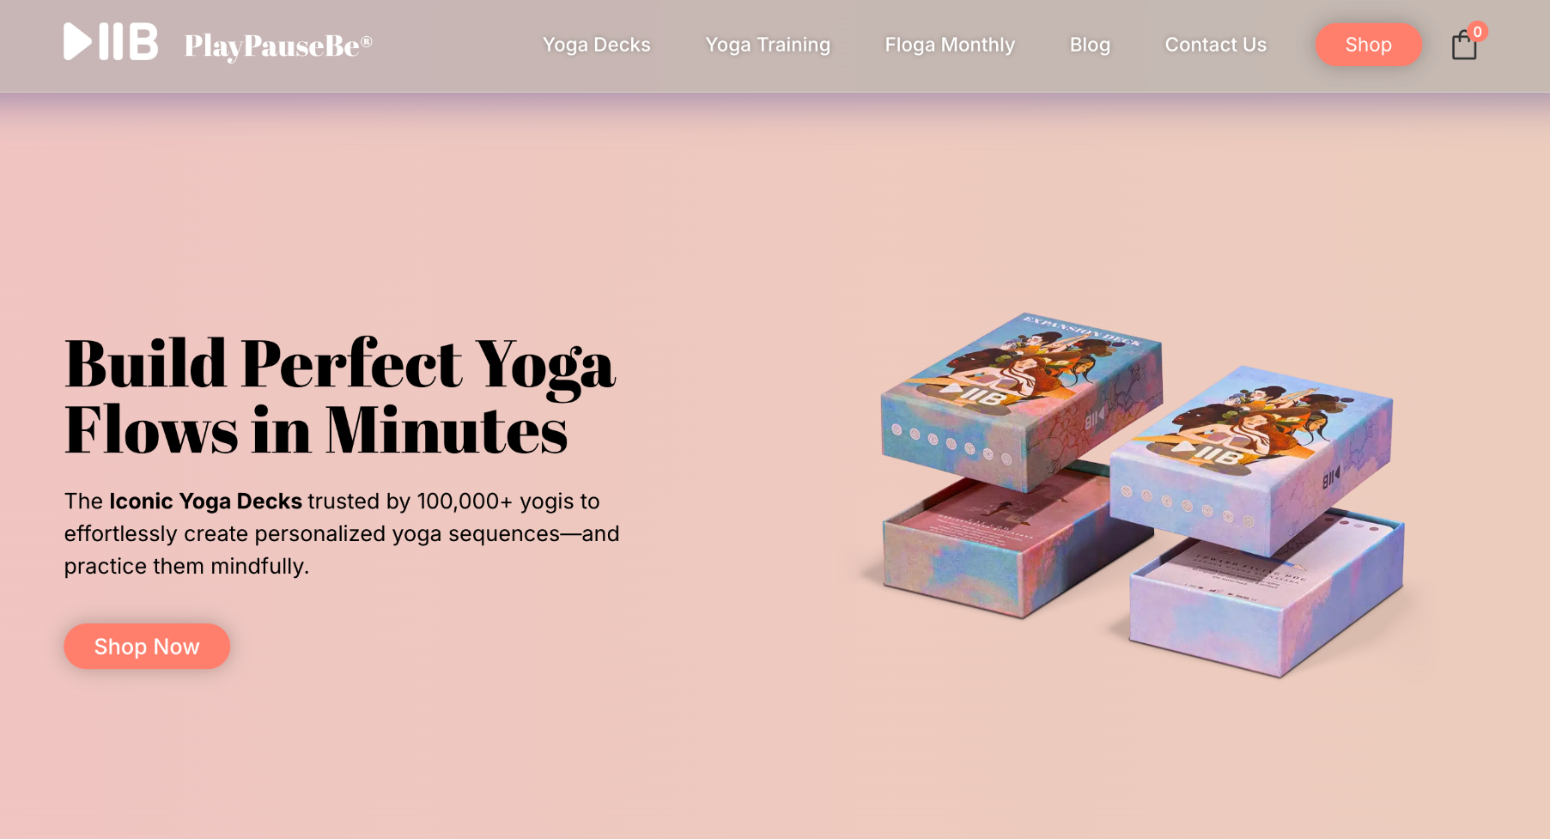Screen dimensions: 1550x839
Task: Visit the Blog link
Action: tap(1090, 45)
